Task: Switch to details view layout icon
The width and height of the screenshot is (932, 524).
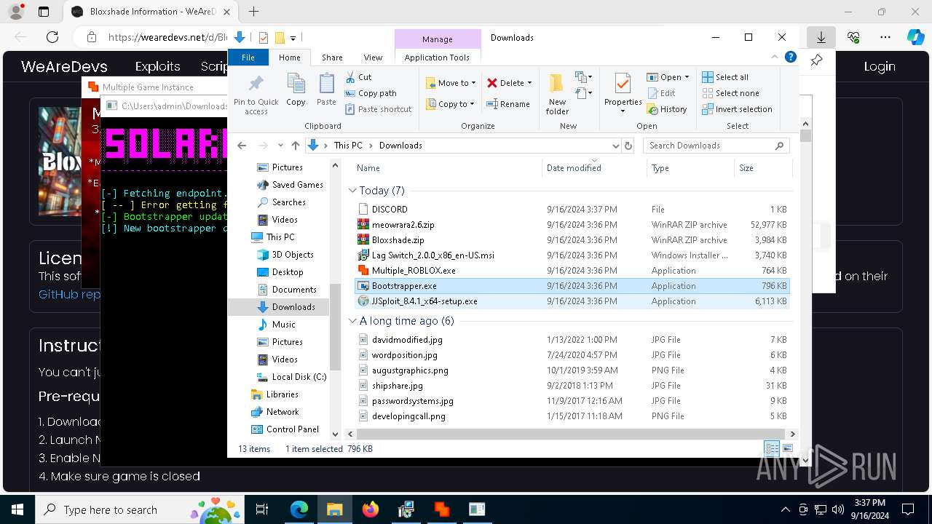Action: click(x=772, y=448)
